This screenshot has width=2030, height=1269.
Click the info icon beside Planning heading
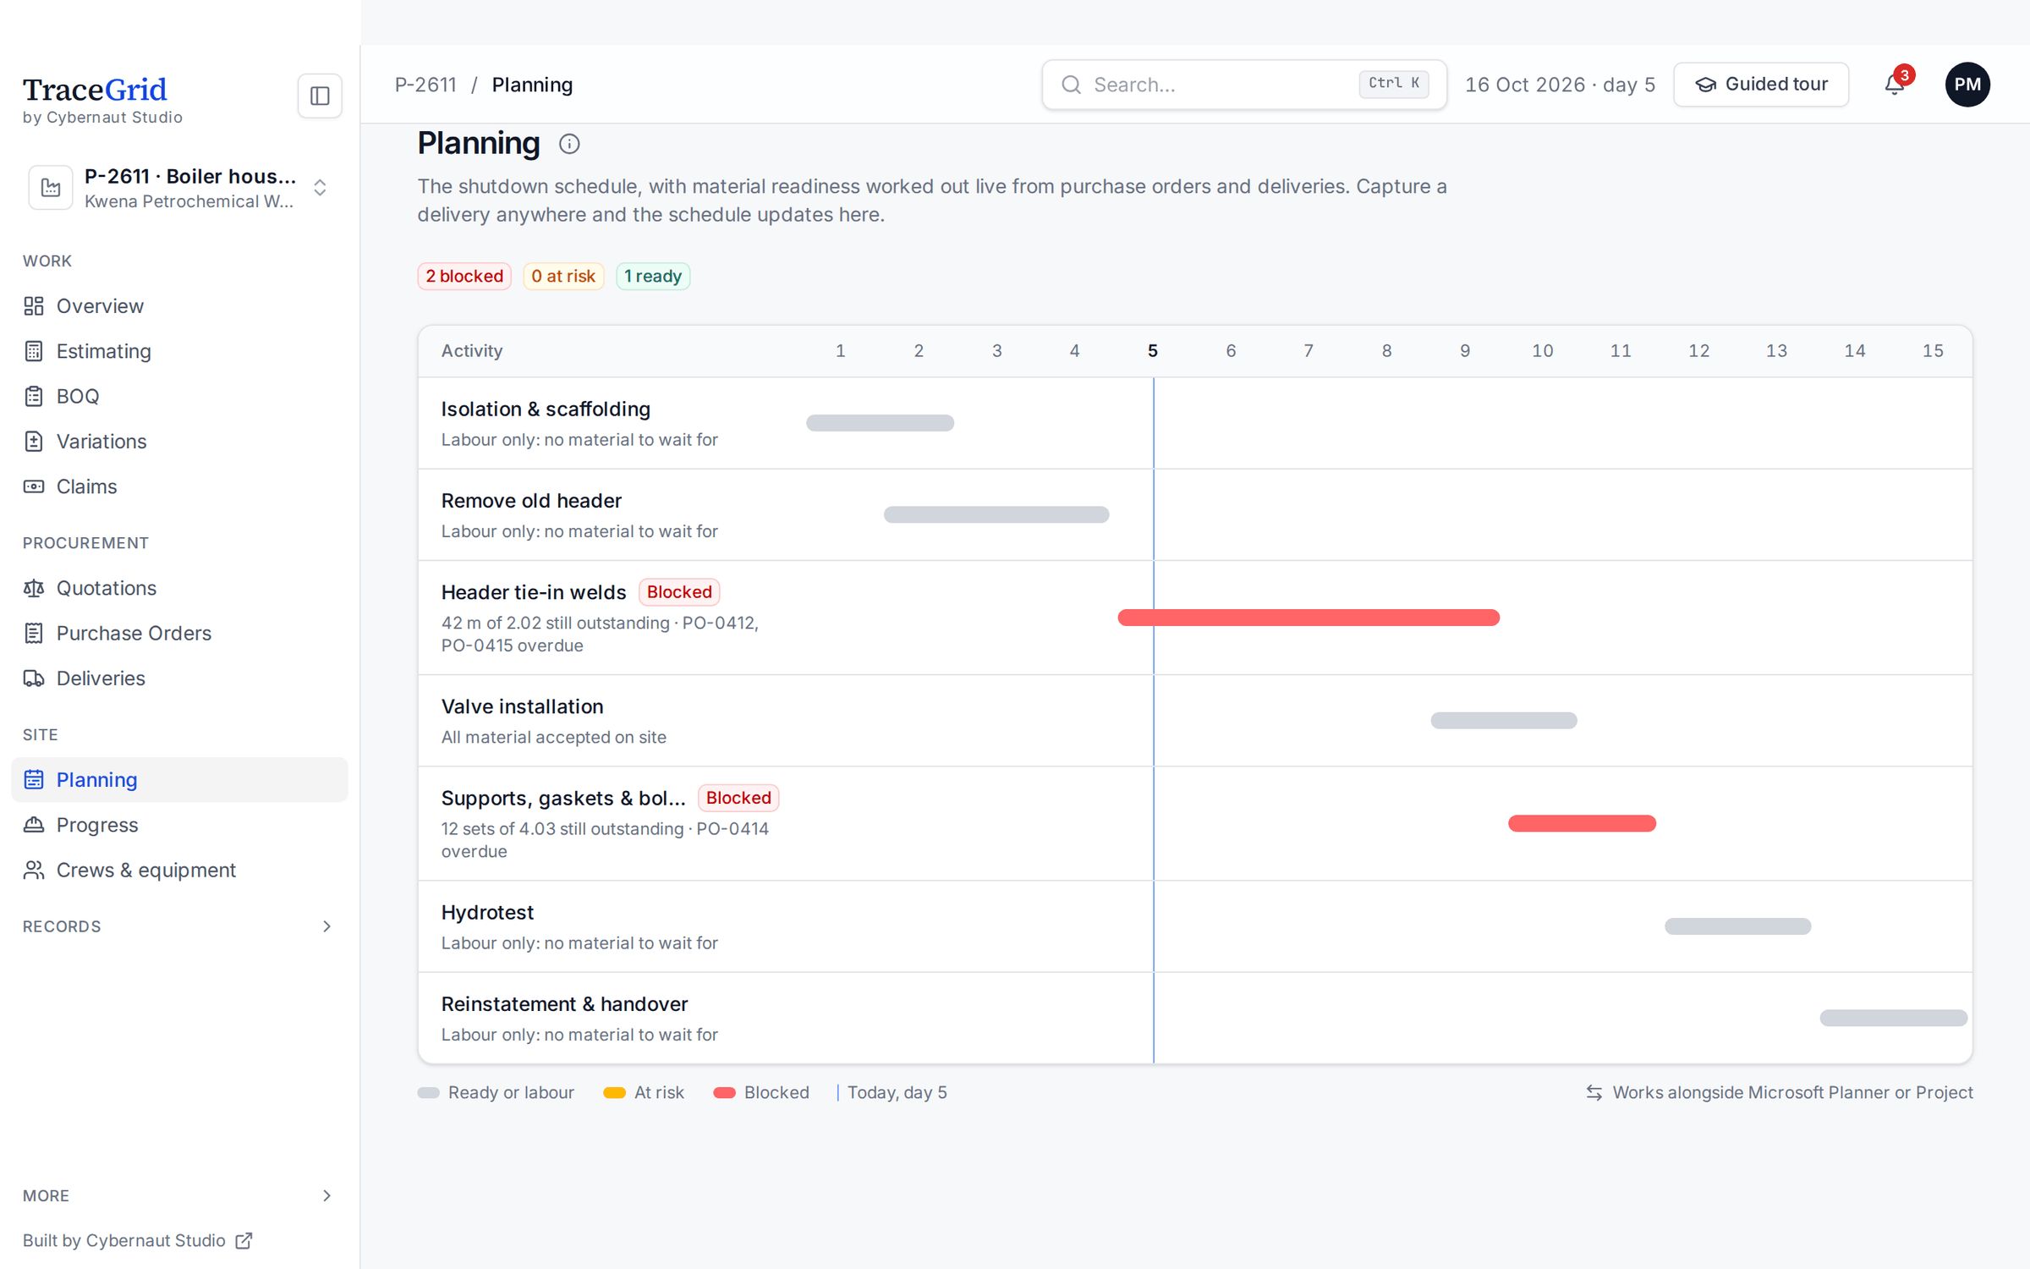coord(569,144)
